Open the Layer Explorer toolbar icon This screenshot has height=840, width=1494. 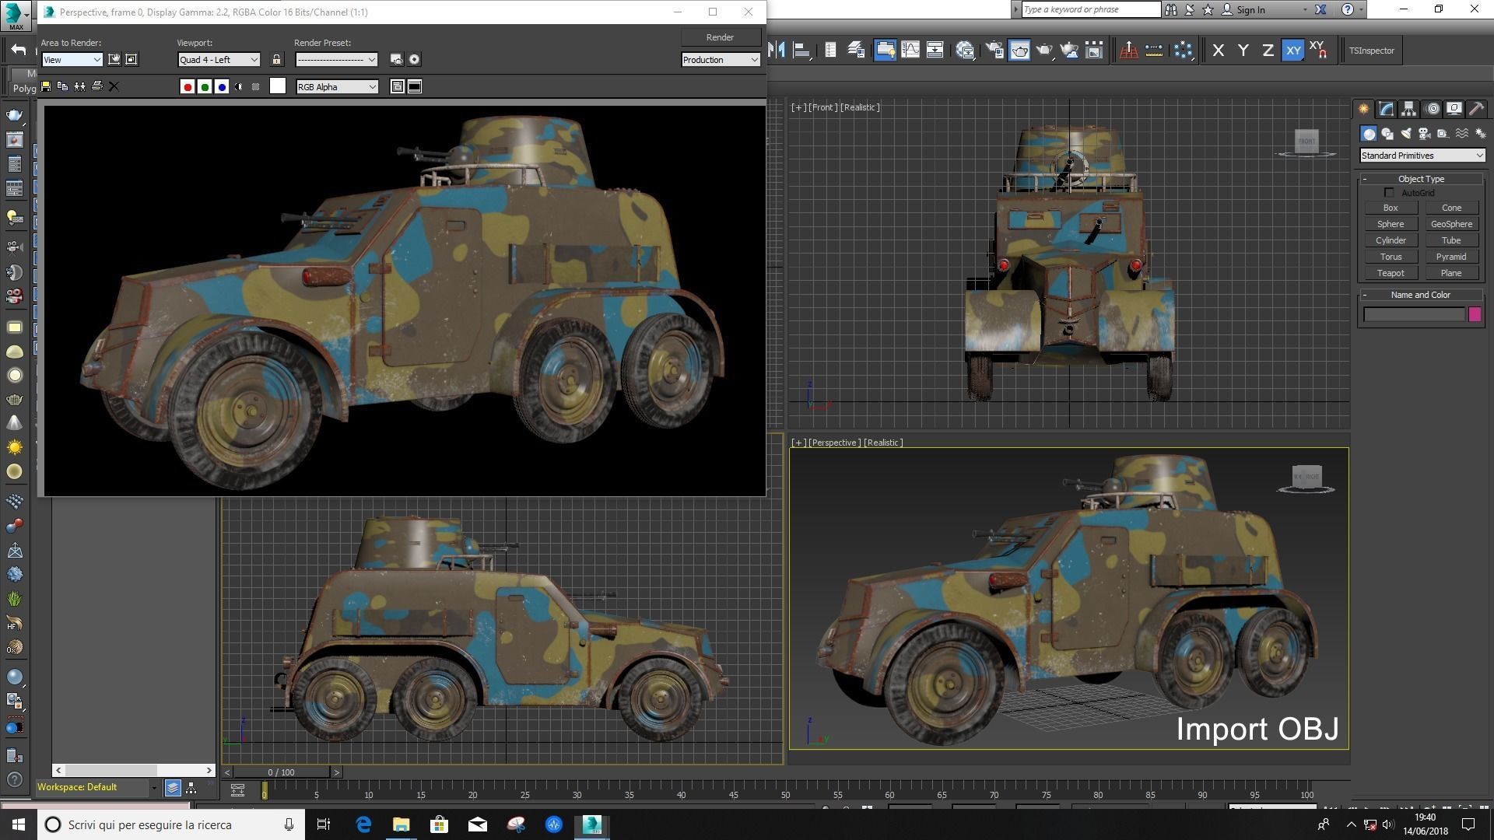tap(857, 51)
